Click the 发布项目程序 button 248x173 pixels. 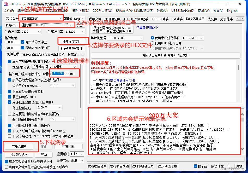pos(97,166)
